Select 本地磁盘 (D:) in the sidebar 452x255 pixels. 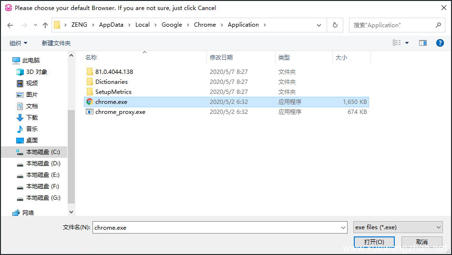pos(43,163)
